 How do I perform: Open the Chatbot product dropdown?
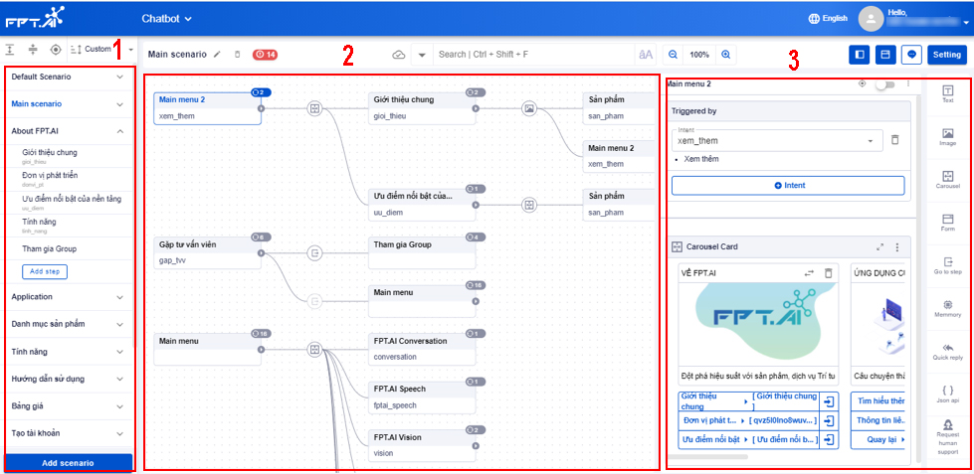click(x=166, y=19)
